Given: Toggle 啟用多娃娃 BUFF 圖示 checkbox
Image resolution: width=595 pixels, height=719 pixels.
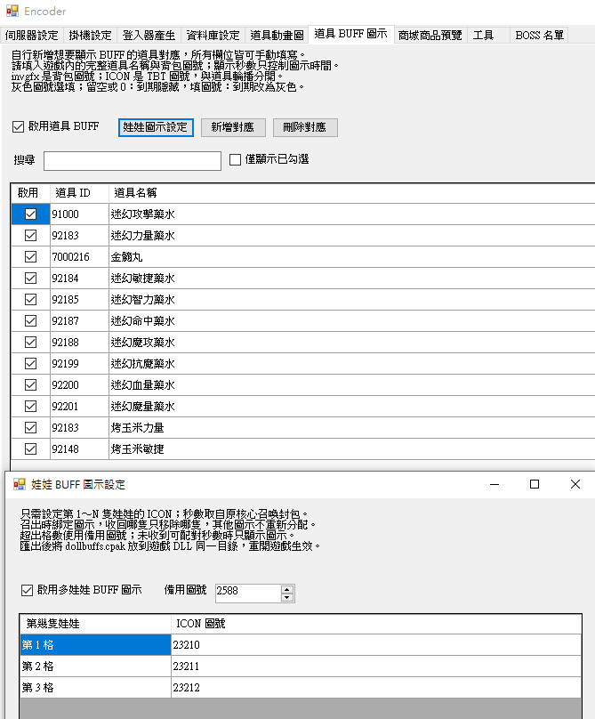Looking at the screenshot, I should click(x=27, y=590).
